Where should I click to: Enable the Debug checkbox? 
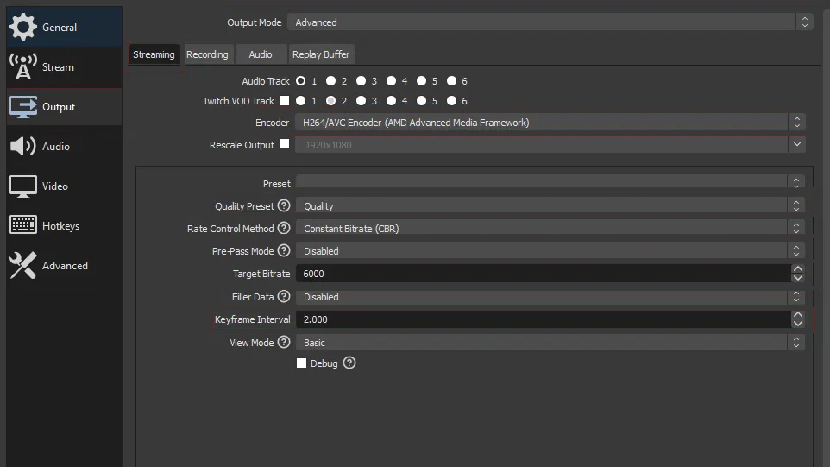tap(301, 363)
